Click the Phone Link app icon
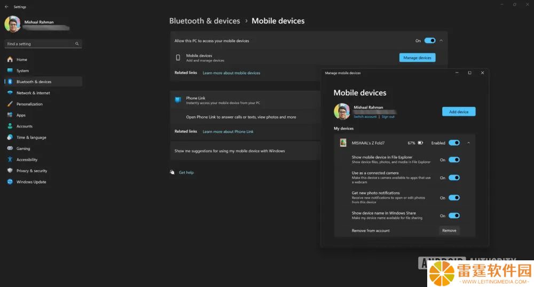The width and height of the screenshot is (534, 287). 178,100
